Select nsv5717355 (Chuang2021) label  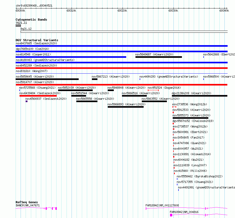click(195, 182)
